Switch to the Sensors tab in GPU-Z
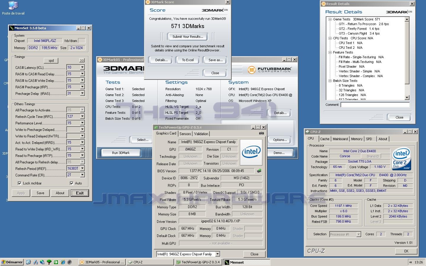Screen dimensions: 426x266 pos(185,134)
